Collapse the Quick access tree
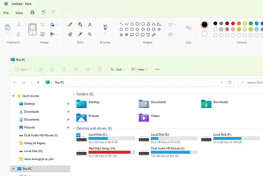Image resolution: width=263 pixels, height=176 pixels. (x=14, y=96)
